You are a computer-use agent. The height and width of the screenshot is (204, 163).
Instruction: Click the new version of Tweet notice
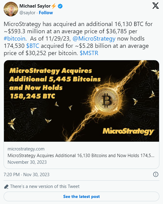(x=45, y=186)
